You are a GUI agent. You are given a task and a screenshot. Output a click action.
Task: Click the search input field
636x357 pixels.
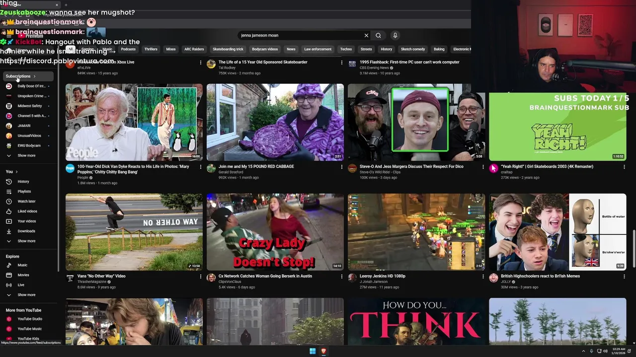(x=301, y=35)
